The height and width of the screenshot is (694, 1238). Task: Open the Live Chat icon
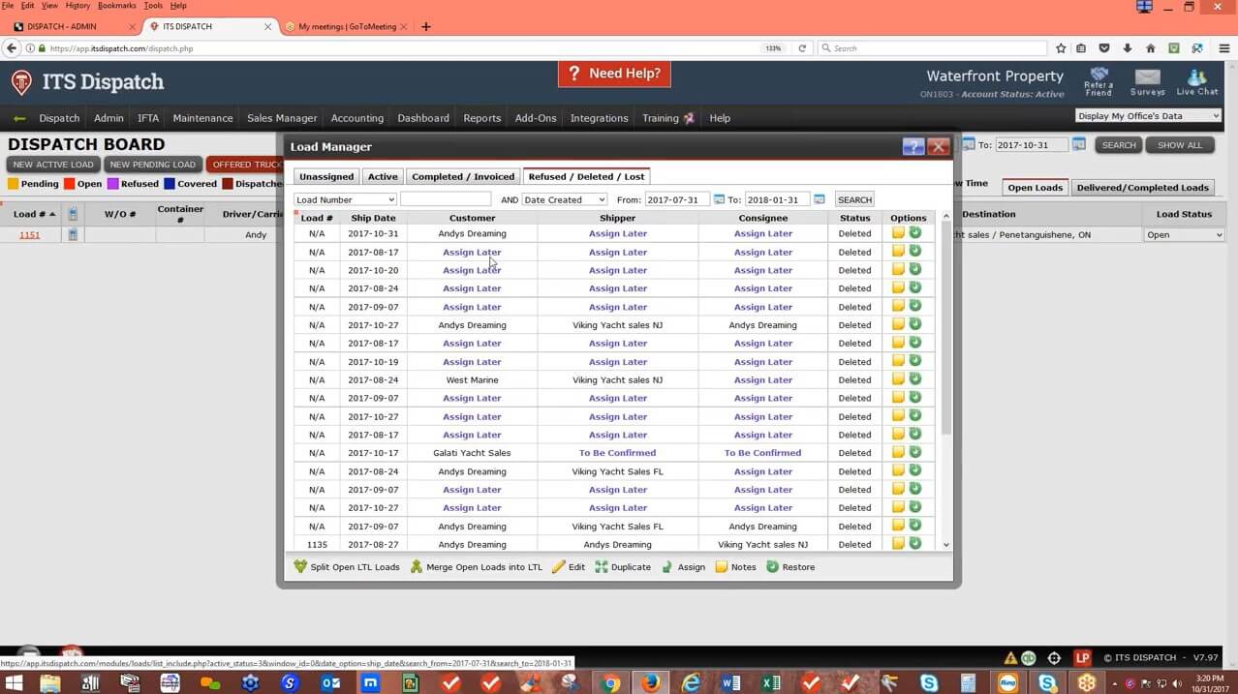(x=1197, y=81)
